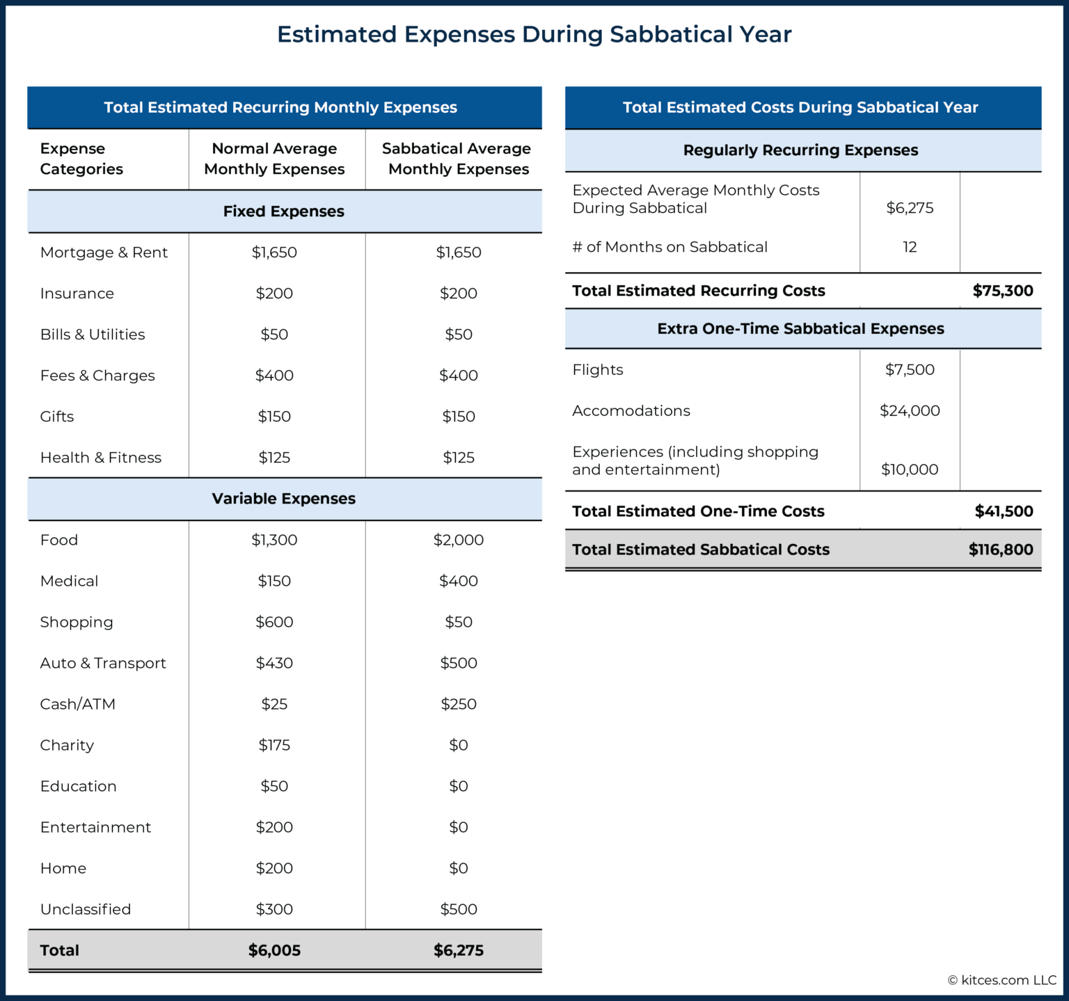The width and height of the screenshot is (1069, 1001).
Task: Click the 'Normal Average Monthly Expenses' column header
Action: (274, 159)
